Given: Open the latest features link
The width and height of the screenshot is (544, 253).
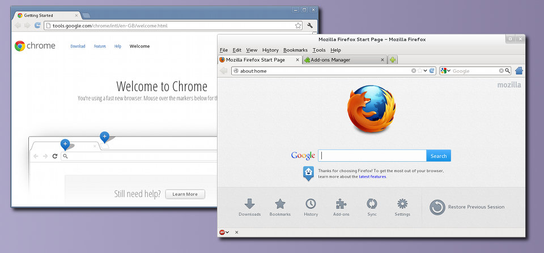Looking at the screenshot, I should [x=372, y=177].
